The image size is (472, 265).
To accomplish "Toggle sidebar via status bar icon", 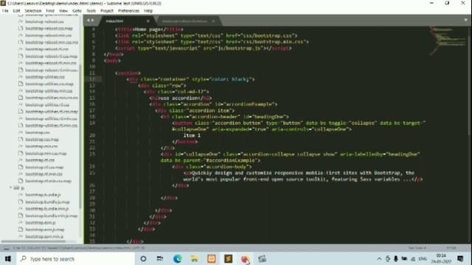I will [x=6, y=248].
